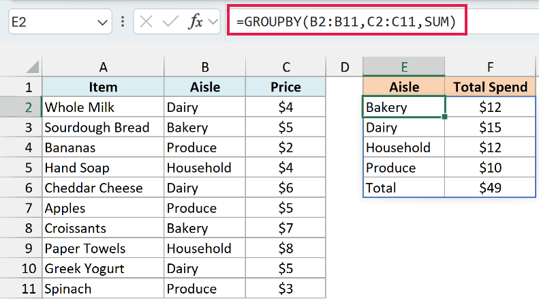Click the blue 'Aisle' header in column B
Image resolution: width=539 pixels, height=299 pixels.
(x=205, y=87)
